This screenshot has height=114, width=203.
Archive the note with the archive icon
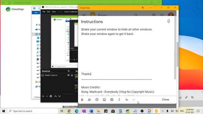(x=112, y=100)
